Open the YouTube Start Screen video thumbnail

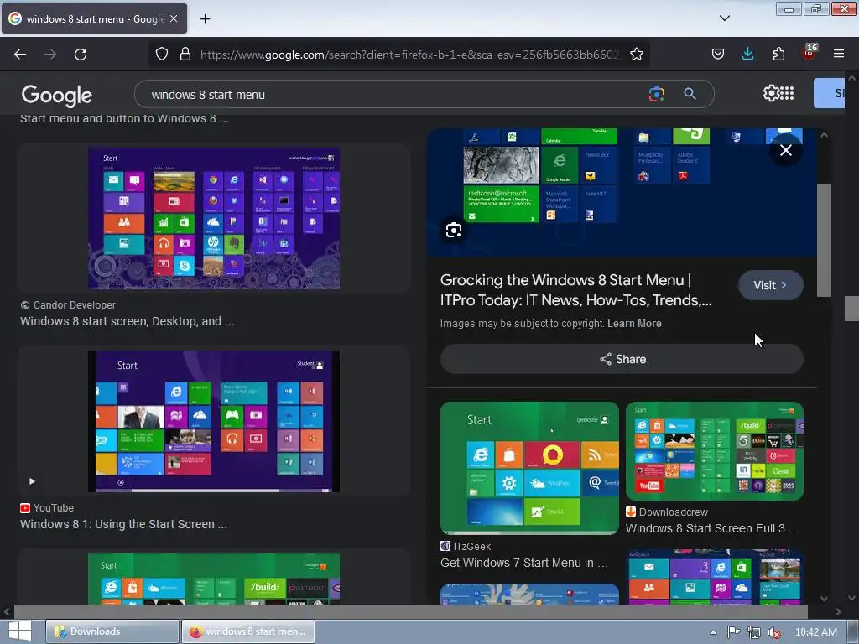coord(214,421)
